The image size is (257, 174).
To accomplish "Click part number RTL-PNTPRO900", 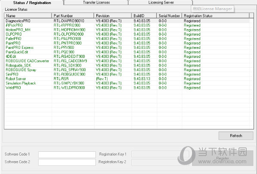I will [68, 43].
